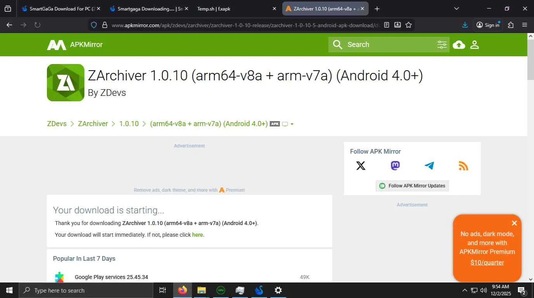Close the ZArchiver 1.0.10 tab
534x298 pixels.
(362, 9)
